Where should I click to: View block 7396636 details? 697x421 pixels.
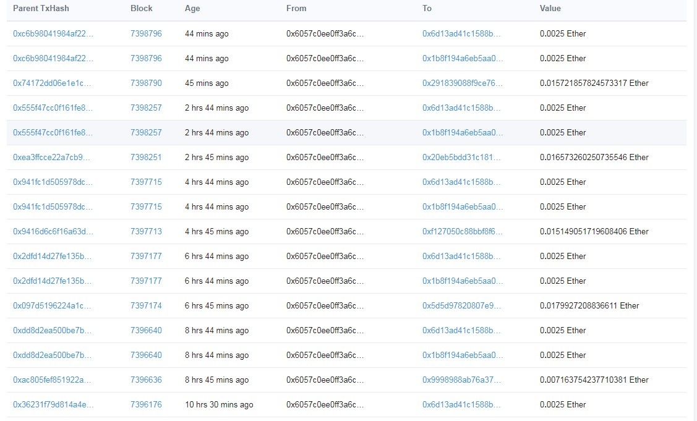pos(146,380)
